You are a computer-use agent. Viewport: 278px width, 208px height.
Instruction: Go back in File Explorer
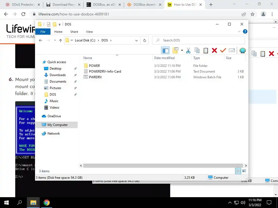tap(40, 40)
